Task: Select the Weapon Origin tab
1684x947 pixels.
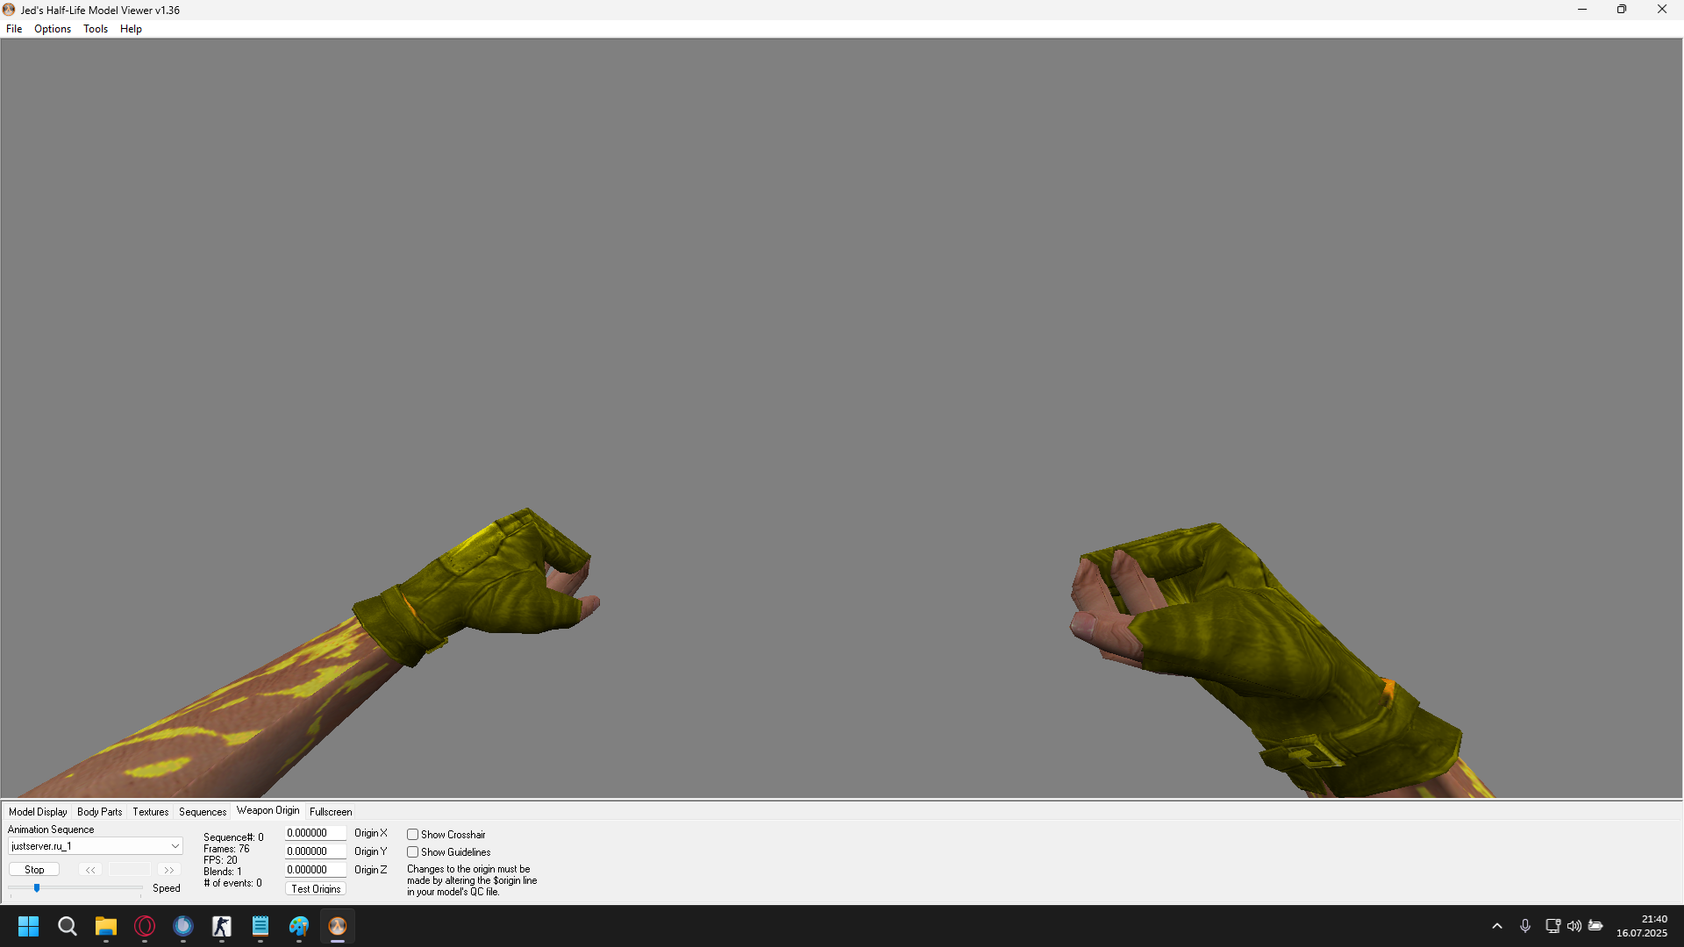Action: (268, 810)
